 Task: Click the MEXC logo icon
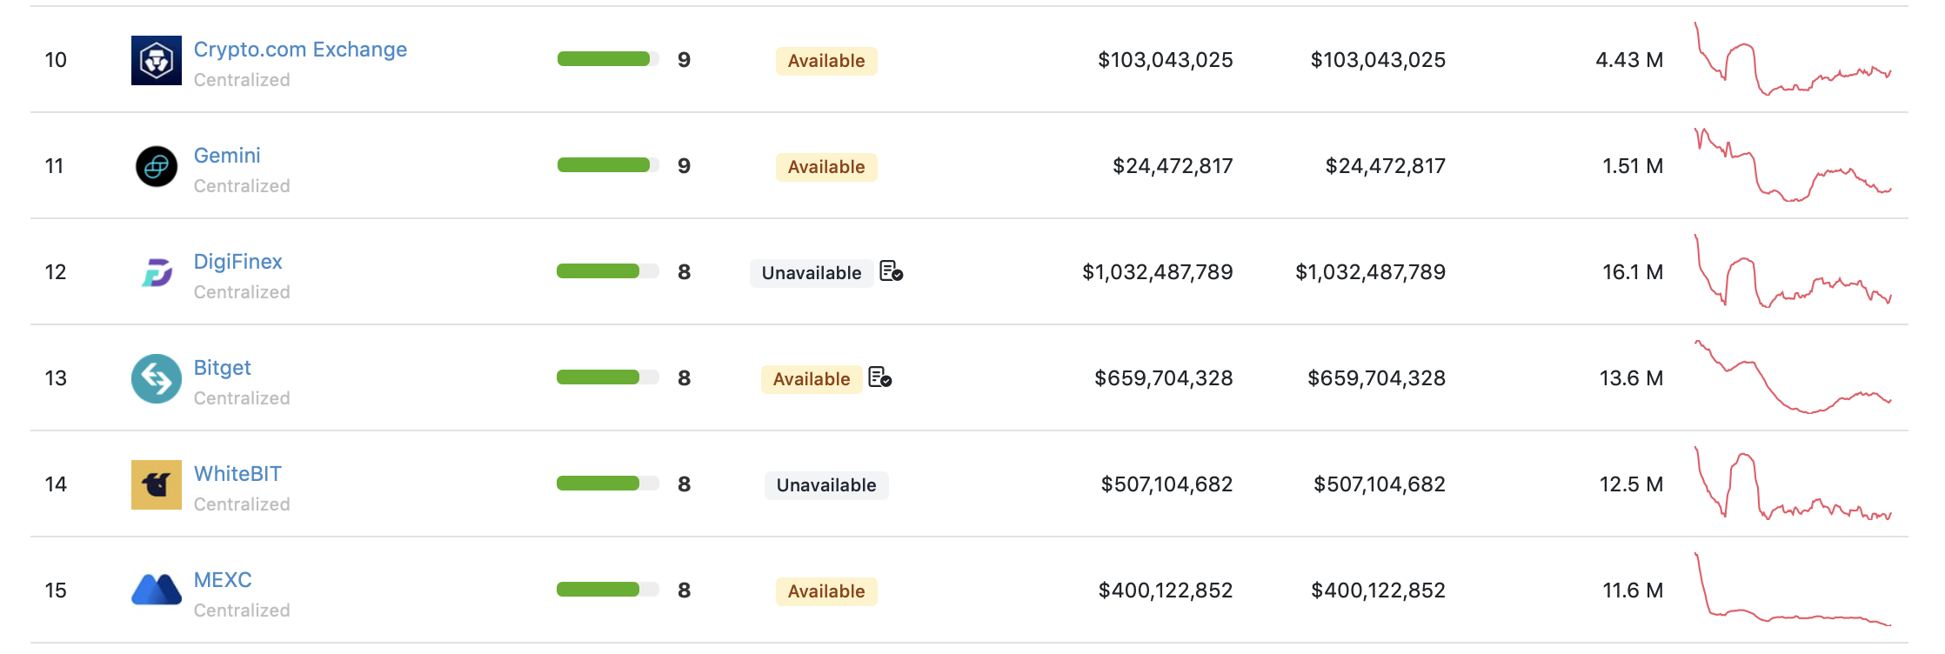pos(157,590)
